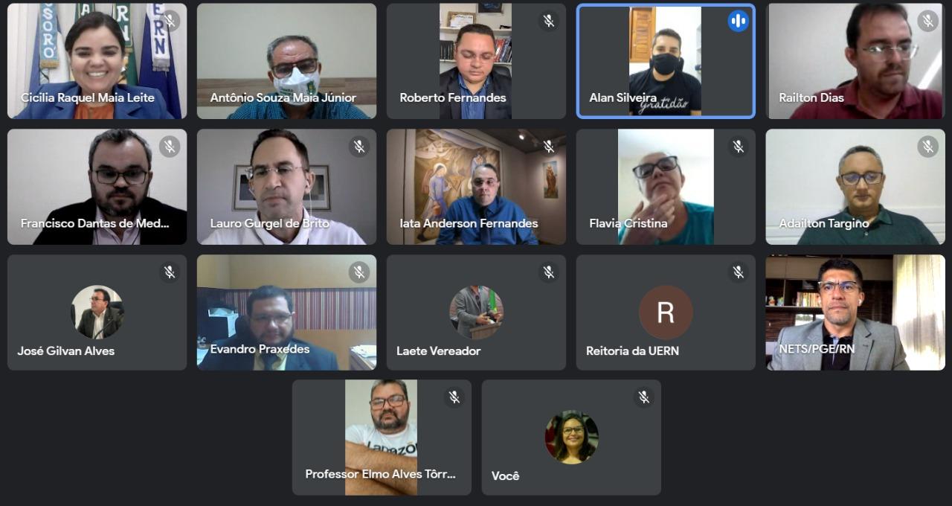Click muted mic icon on Railton Dias tile

pyautogui.click(x=927, y=21)
